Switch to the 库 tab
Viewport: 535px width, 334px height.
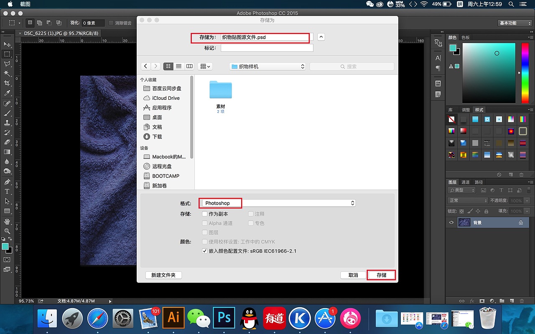[451, 110]
